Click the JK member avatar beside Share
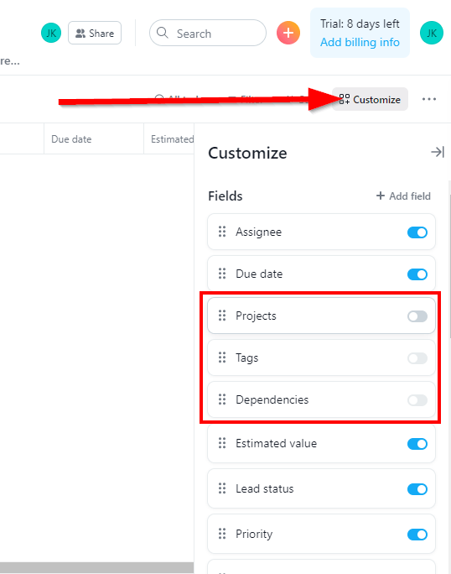Screen dimensions: 451x574 (51, 33)
